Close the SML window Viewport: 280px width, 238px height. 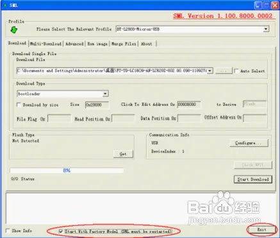tap(275, 5)
